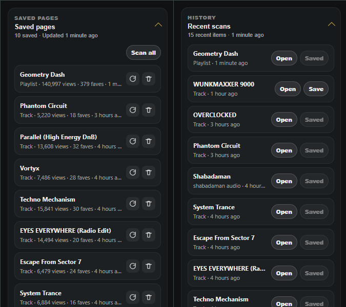The height and width of the screenshot is (307, 346).
Task: Rescan Escape From Sector 7 saved page
Action: point(133,266)
